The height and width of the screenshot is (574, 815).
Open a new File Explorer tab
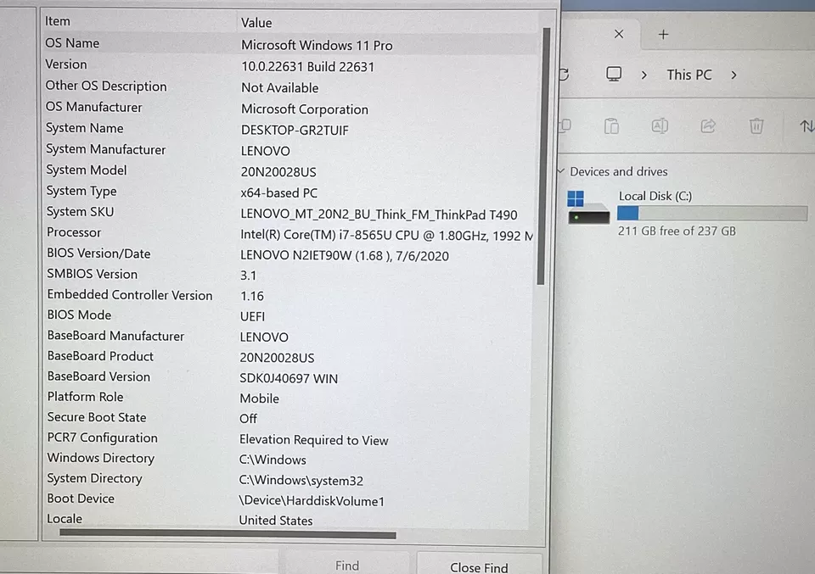point(664,34)
